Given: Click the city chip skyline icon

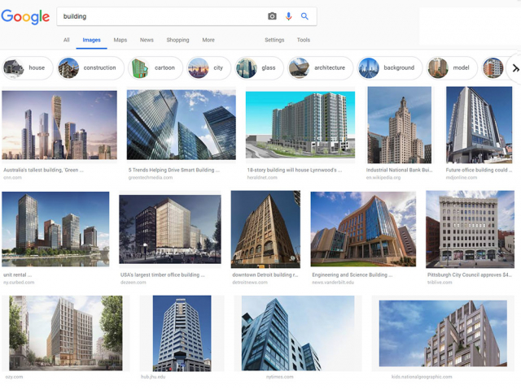Looking at the screenshot, I should [x=199, y=68].
